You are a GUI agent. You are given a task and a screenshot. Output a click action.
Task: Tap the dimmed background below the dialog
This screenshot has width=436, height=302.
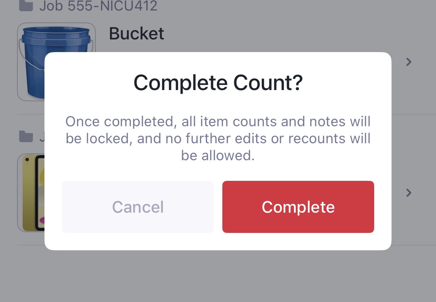(218, 277)
